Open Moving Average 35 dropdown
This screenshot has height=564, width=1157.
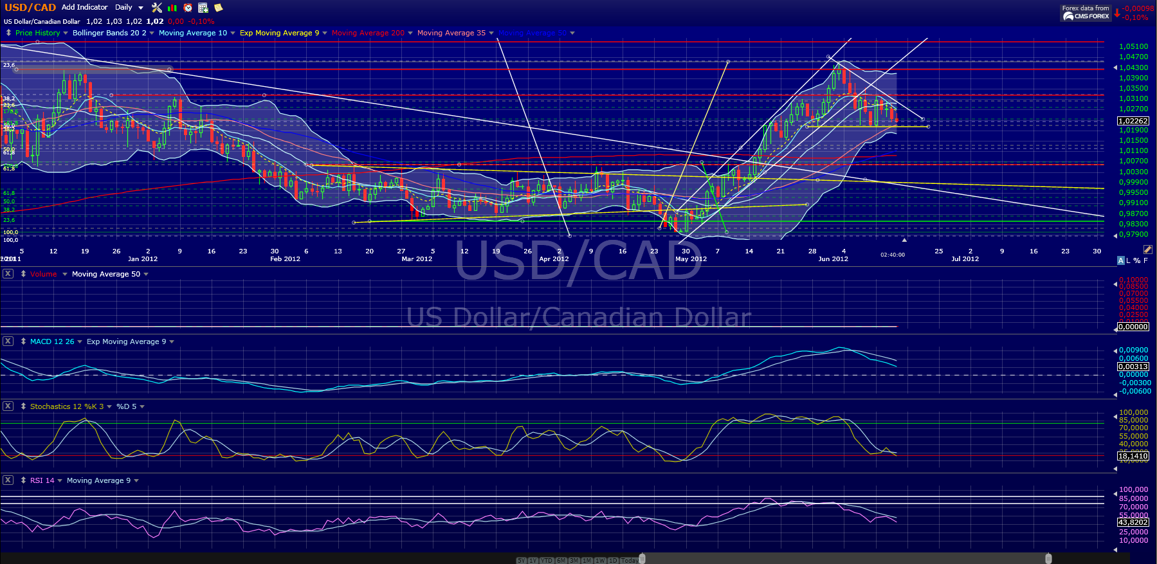click(x=491, y=33)
